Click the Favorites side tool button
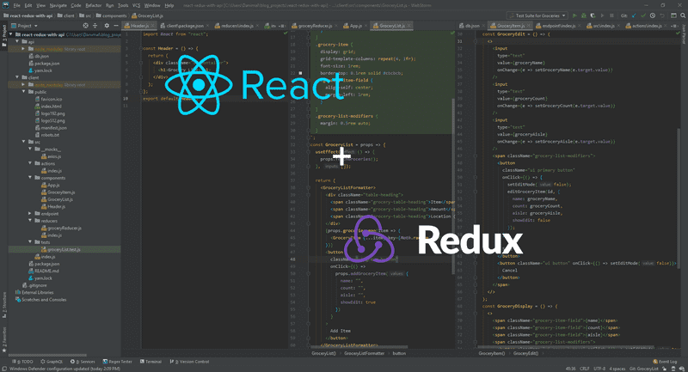688x372 pixels. [4, 339]
